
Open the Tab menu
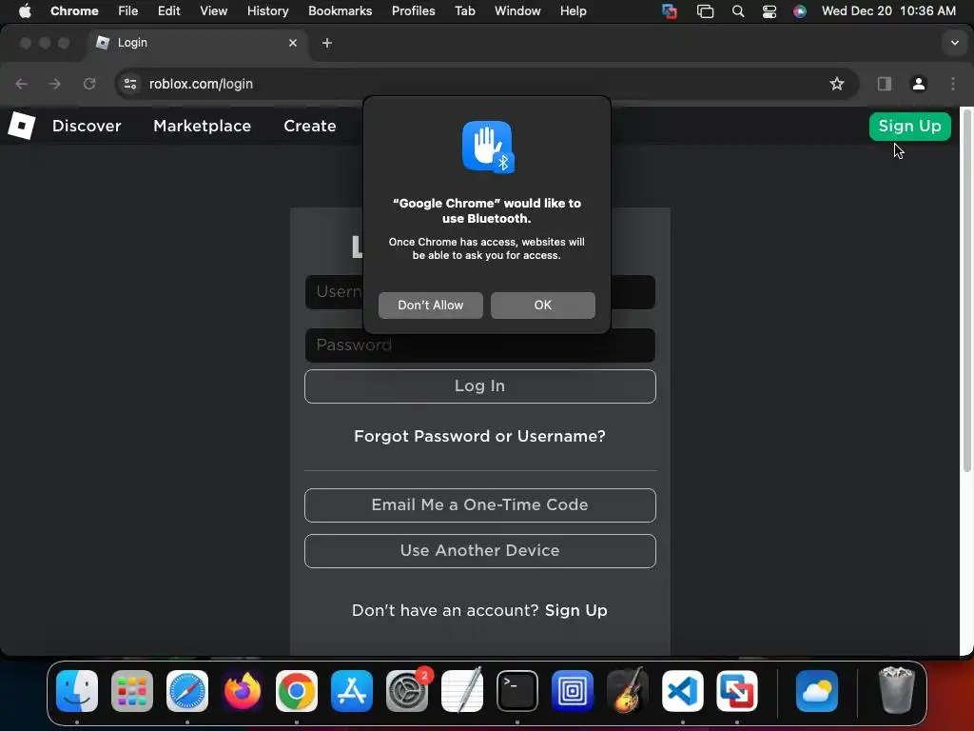click(464, 11)
